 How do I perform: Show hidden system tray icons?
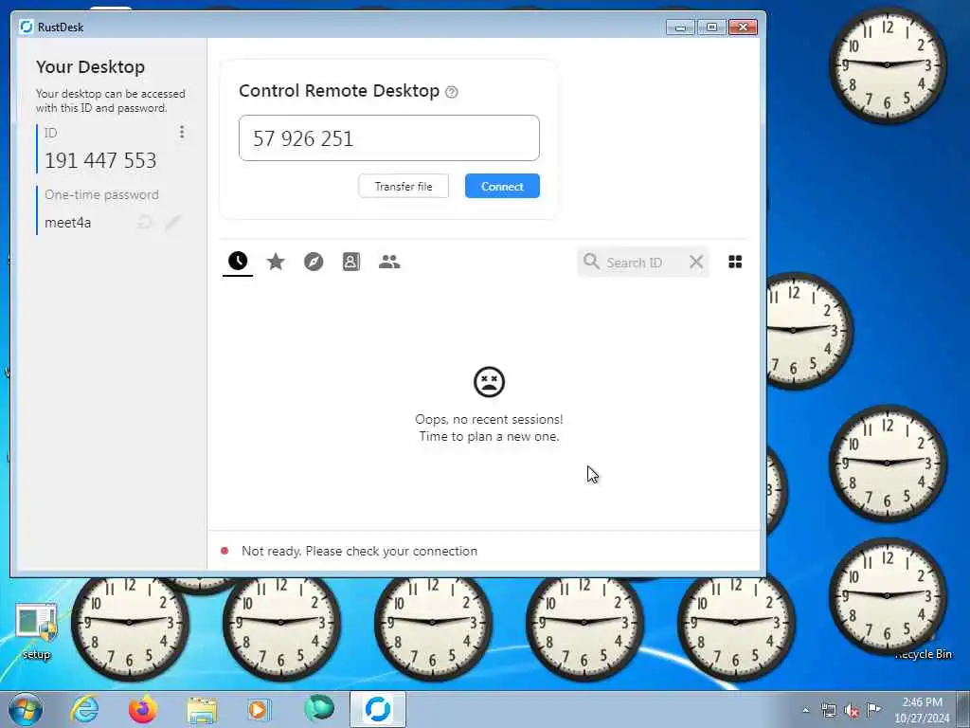point(805,711)
